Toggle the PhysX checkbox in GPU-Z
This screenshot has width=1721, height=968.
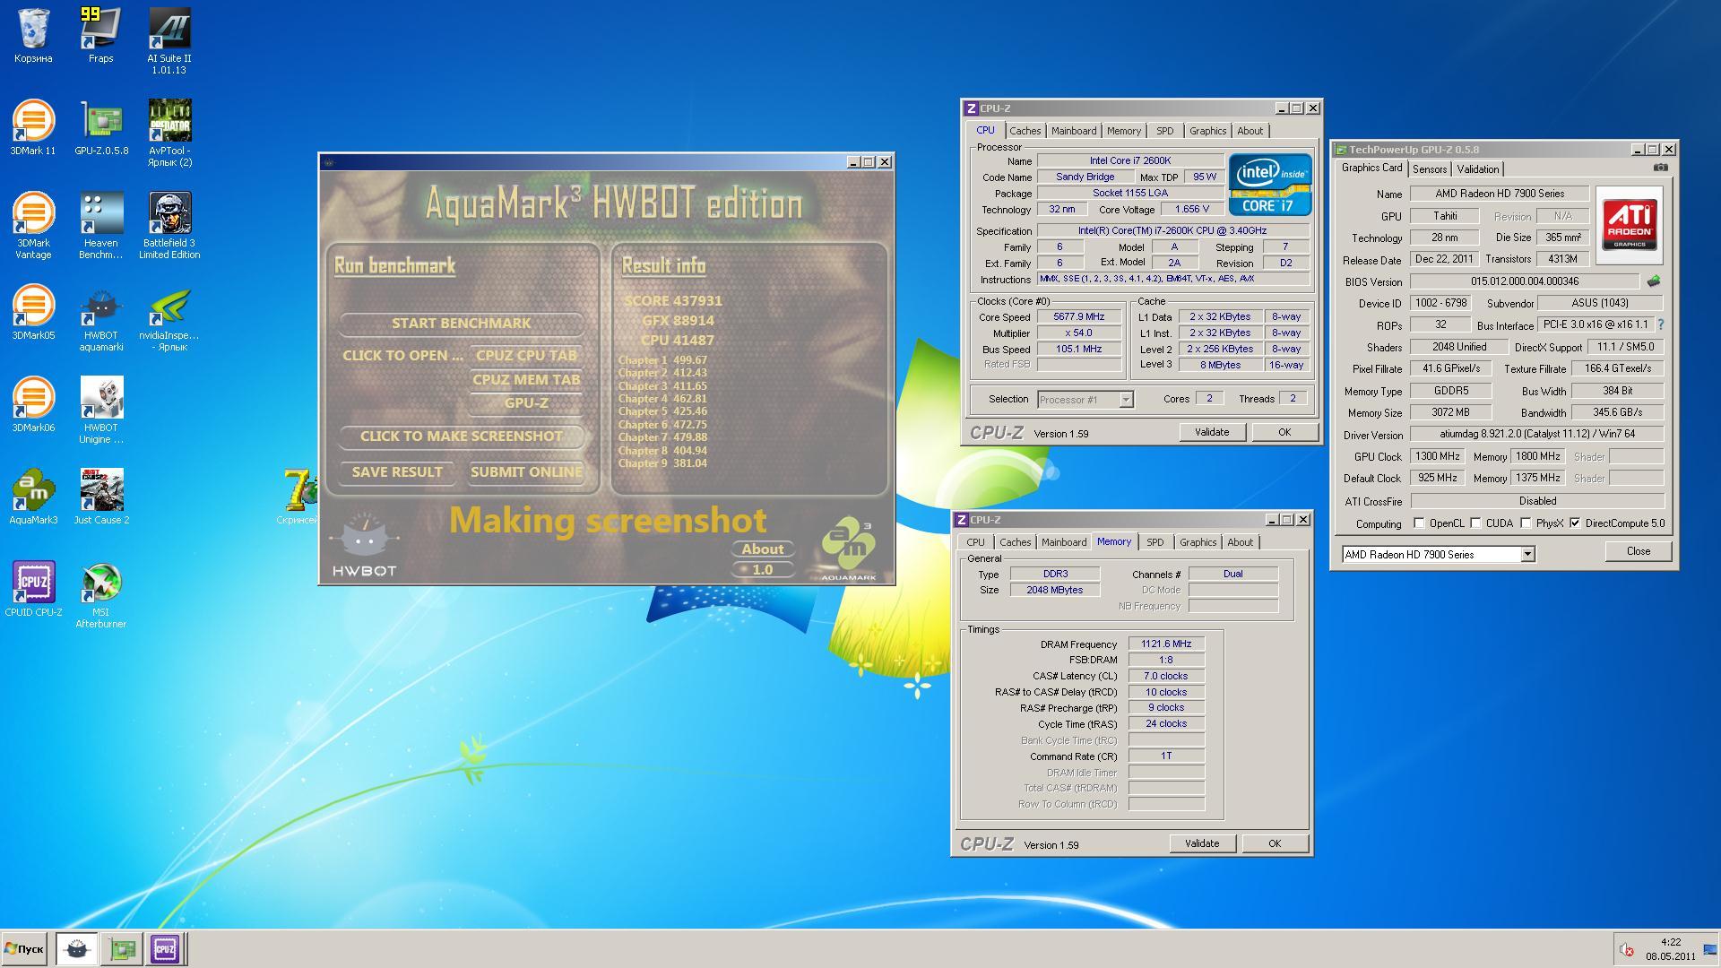click(1526, 523)
